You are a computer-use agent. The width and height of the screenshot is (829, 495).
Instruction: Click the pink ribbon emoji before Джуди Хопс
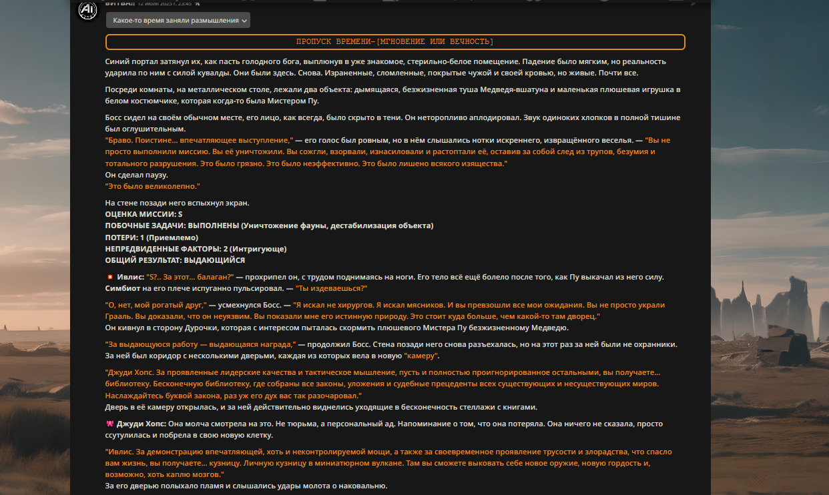[x=109, y=424]
